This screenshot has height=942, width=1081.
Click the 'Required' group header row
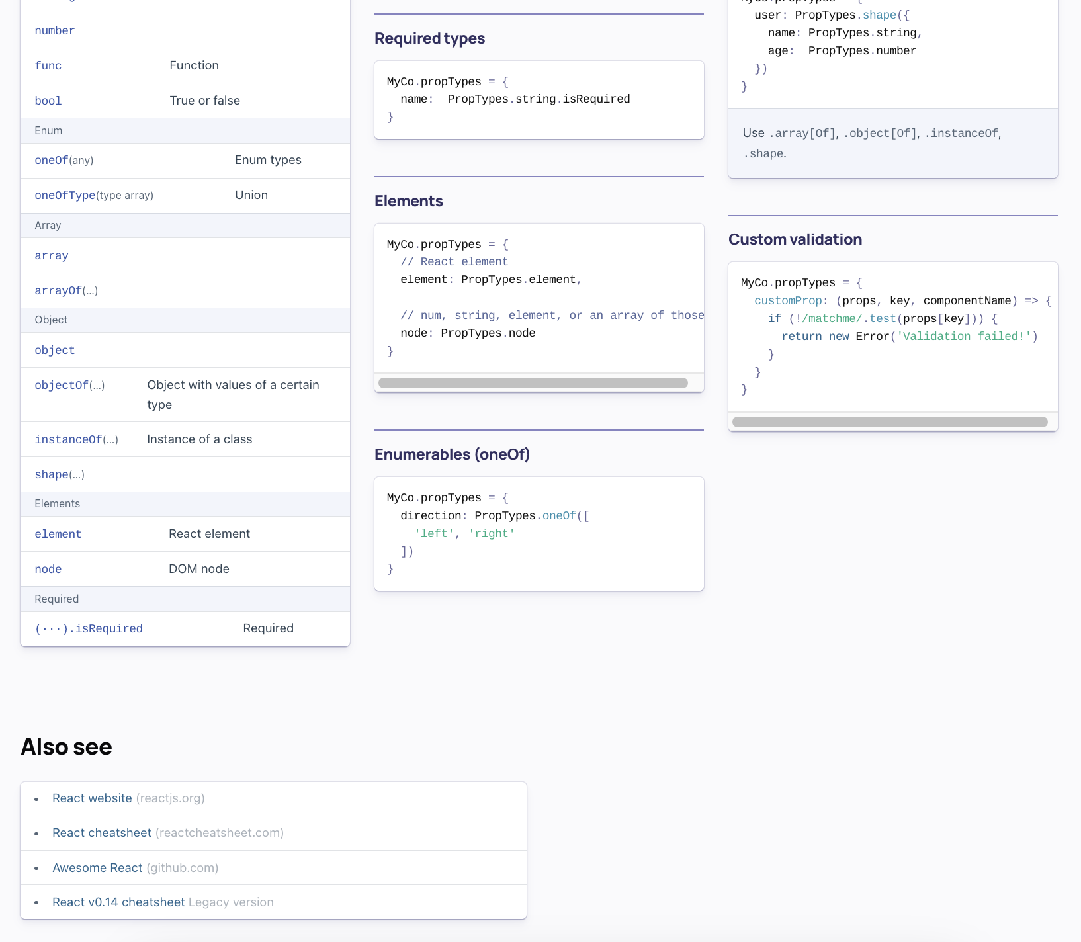point(185,599)
